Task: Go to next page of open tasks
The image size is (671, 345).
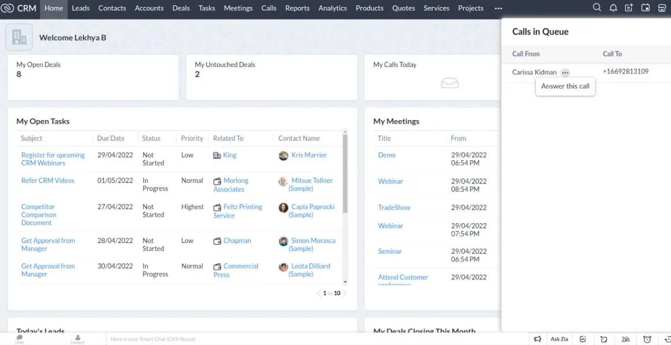Action: click(345, 293)
